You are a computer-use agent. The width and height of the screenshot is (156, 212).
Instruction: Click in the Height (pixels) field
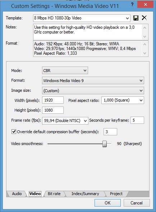53,110
